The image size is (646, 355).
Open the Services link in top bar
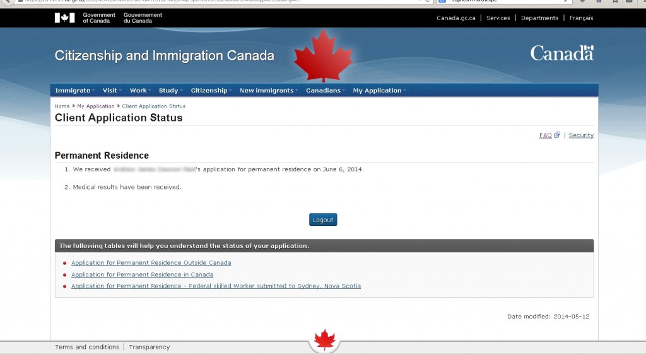(x=498, y=18)
